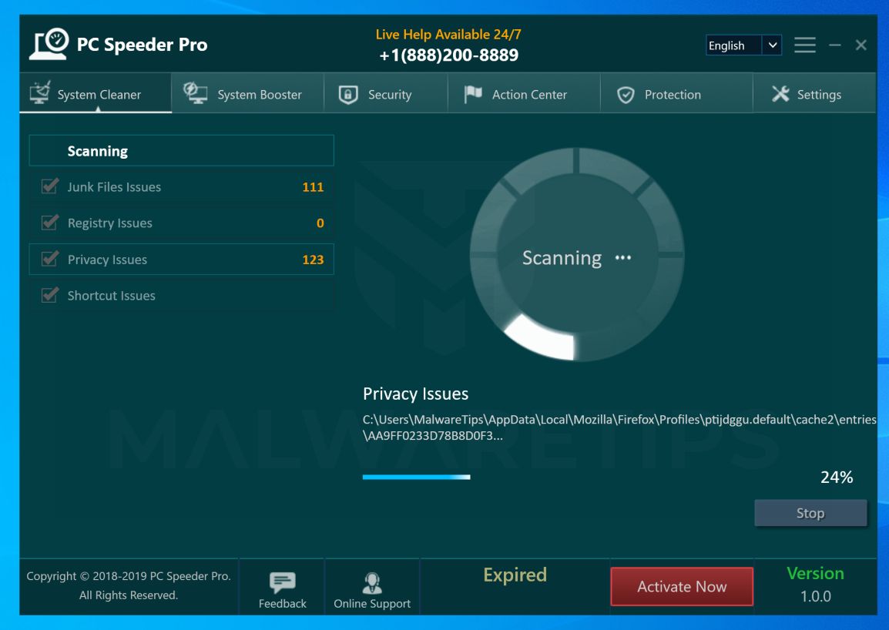Click the Security lock shield icon
889x630 pixels.
[x=348, y=94]
